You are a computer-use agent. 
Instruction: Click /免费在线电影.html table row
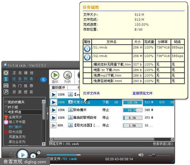point(134,81)
